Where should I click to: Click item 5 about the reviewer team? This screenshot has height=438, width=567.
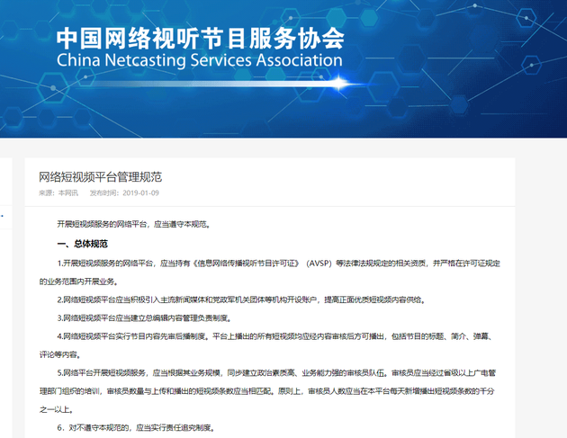point(276,373)
